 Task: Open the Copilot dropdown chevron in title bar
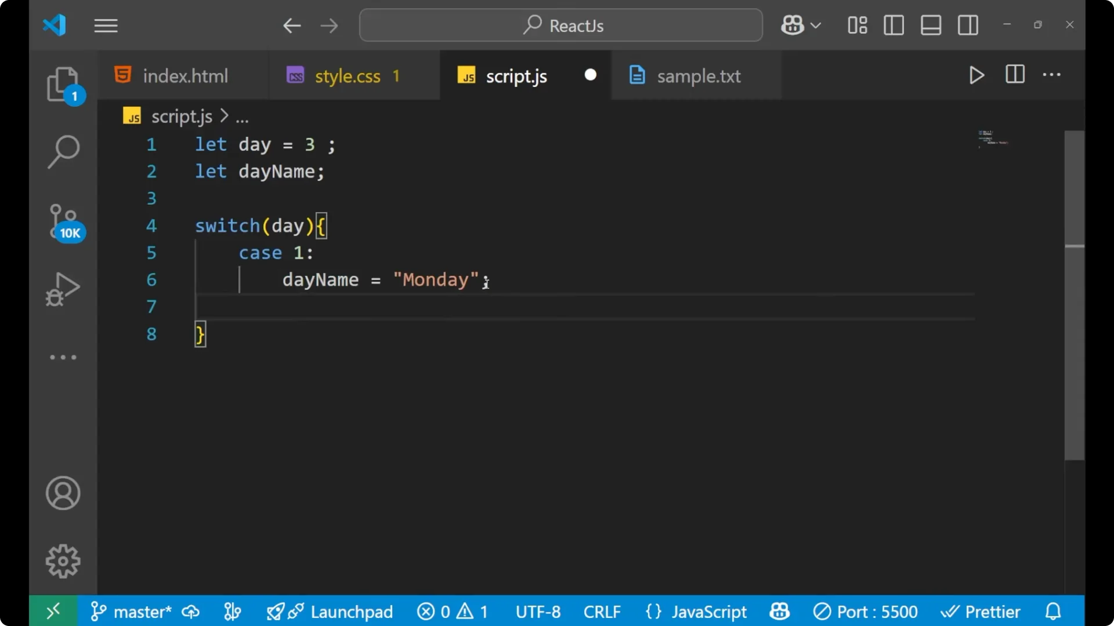pos(818,25)
